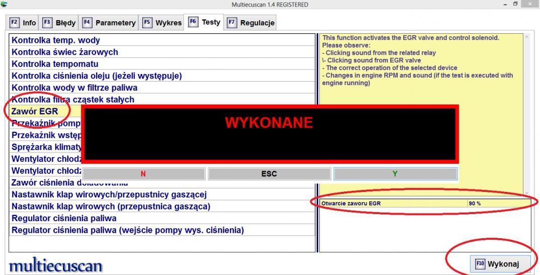Select the Testy tab

click(204, 22)
